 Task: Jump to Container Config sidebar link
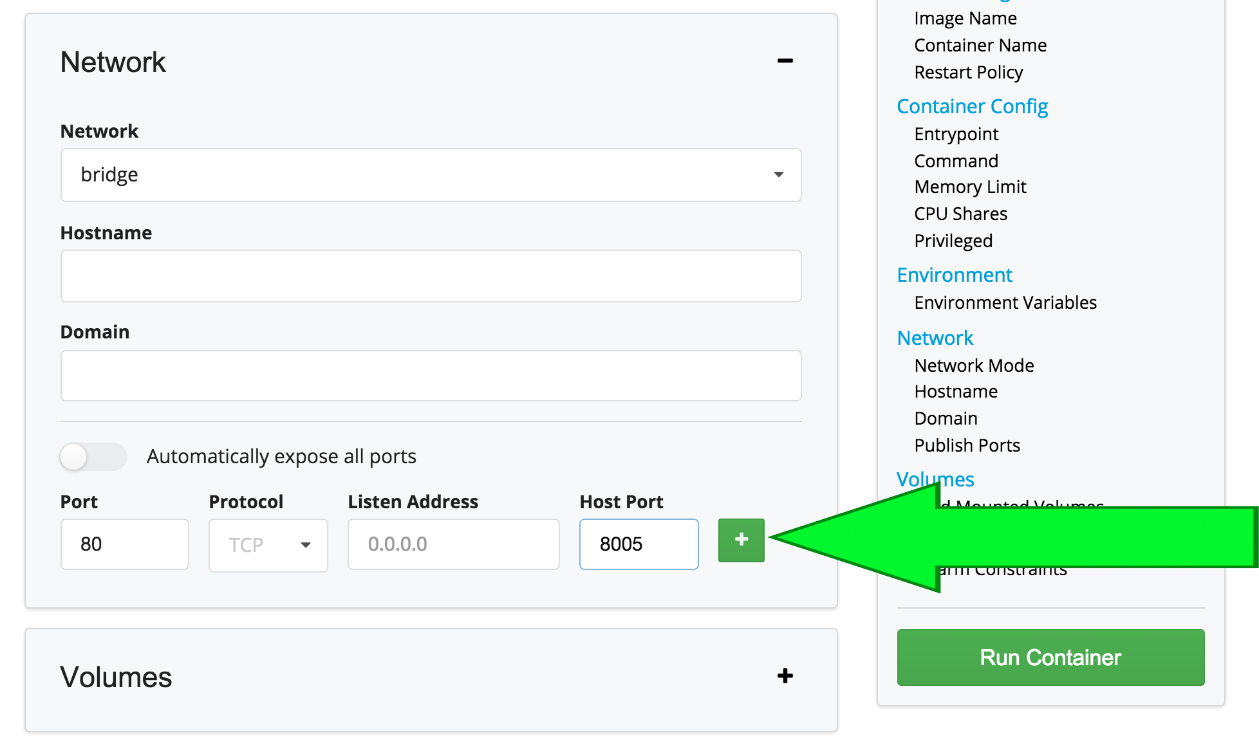tap(972, 106)
